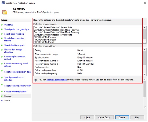Click the protection group folder icon
The width and height of the screenshot is (148, 122).
pos(5,12)
